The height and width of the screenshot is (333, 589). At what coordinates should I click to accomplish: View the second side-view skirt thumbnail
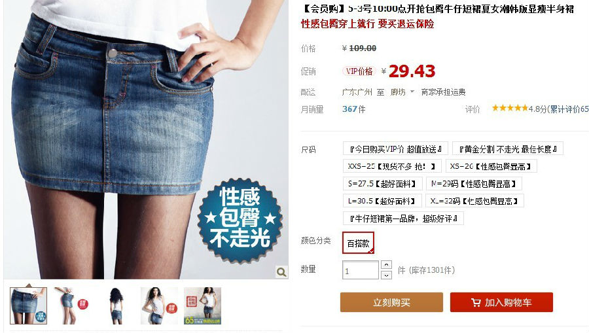72,306
